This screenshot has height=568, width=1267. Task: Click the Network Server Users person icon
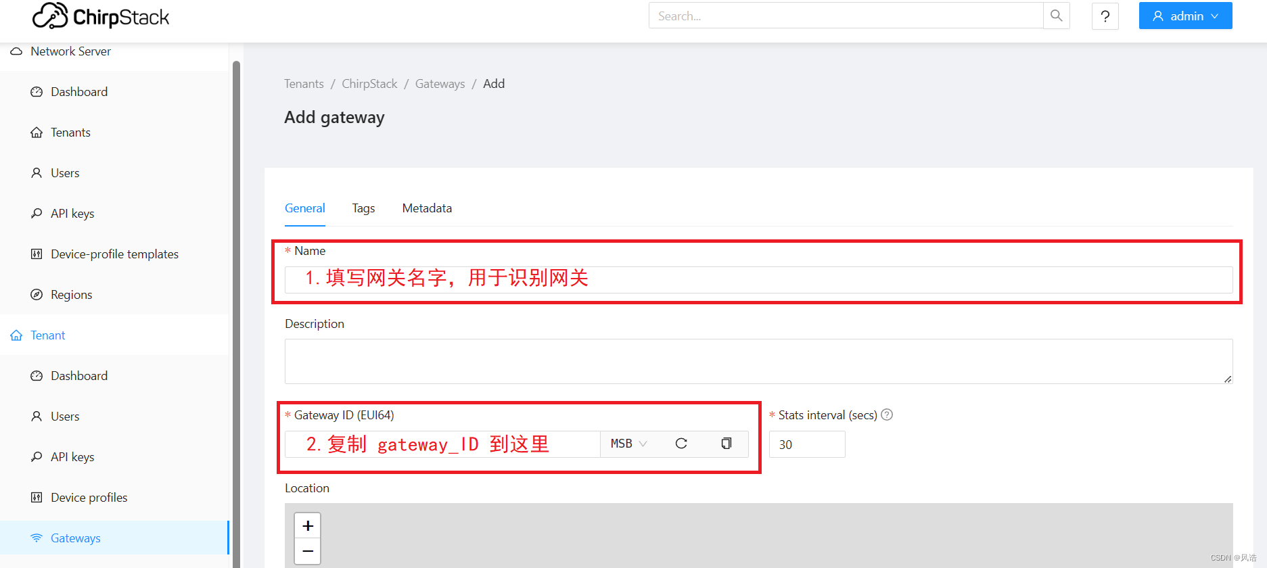(37, 173)
